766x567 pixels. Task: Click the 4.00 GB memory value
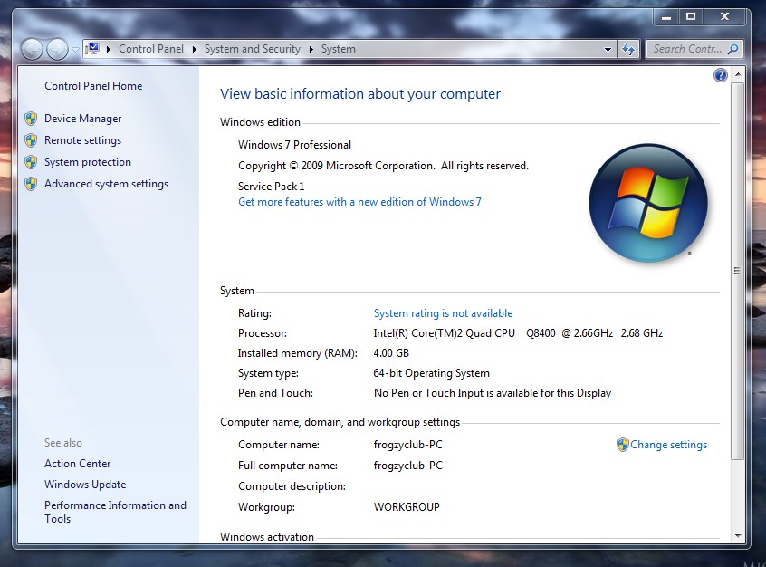tap(391, 353)
